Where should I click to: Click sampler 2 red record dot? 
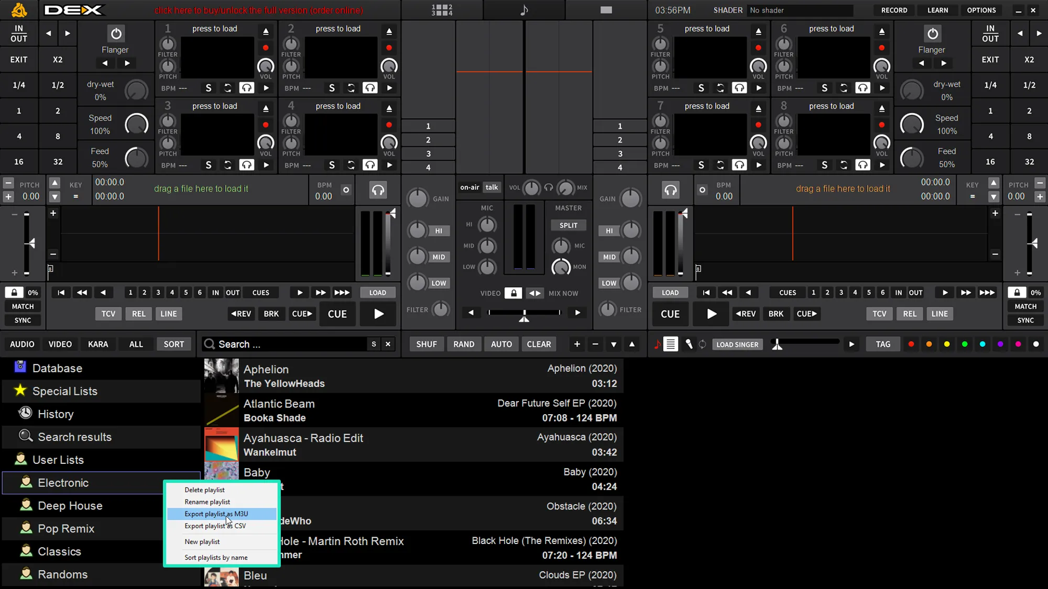389,48
